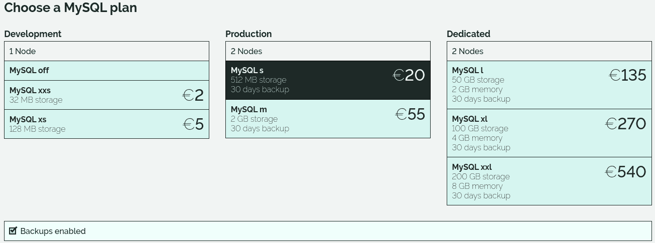Switch to the MySQL m plan
655x243 pixels.
(328, 119)
